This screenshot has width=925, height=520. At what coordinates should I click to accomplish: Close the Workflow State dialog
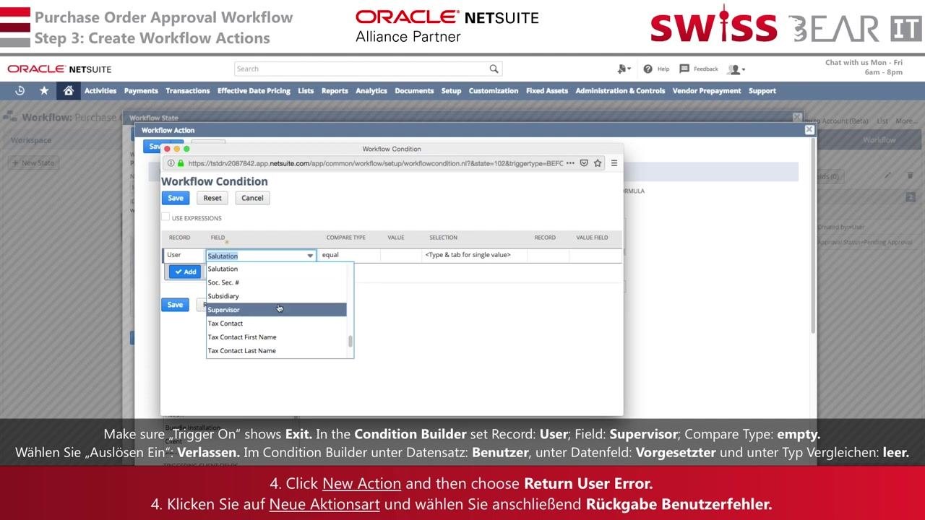[797, 118]
